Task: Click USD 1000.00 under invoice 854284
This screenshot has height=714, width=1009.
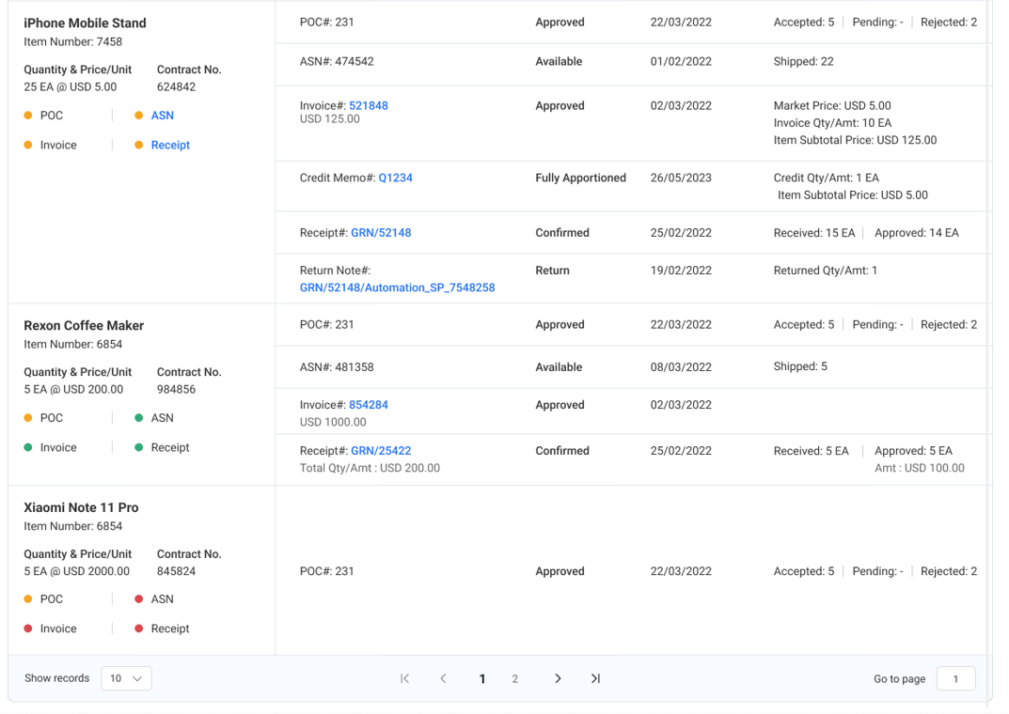Action: point(333,422)
